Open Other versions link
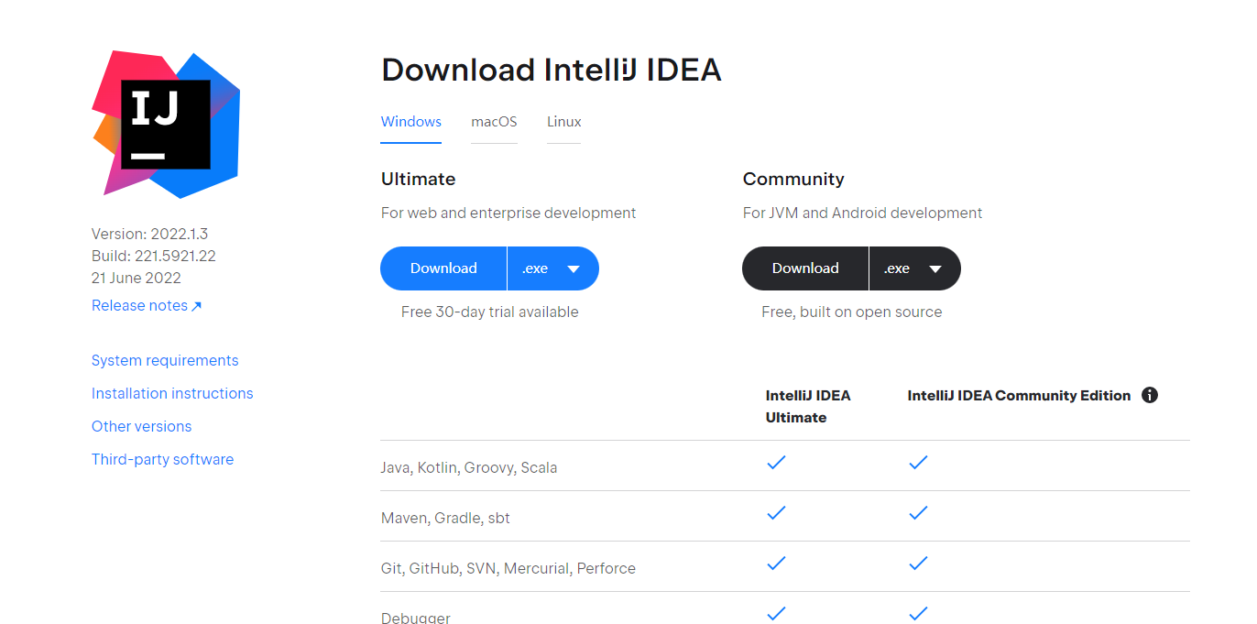1257x624 pixels. pyautogui.click(x=141, y=427)
